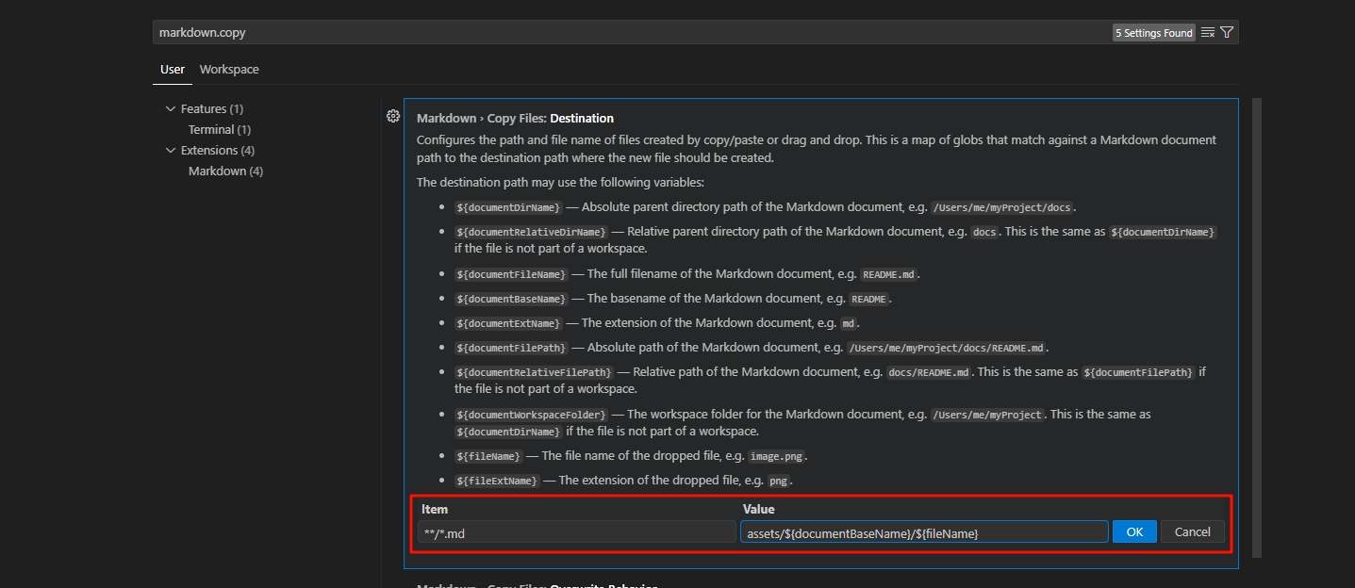The width and height of the screenshot is (1355, 588).
Task: Collapse the Features (1) tree section
Action: pos(171,108)
